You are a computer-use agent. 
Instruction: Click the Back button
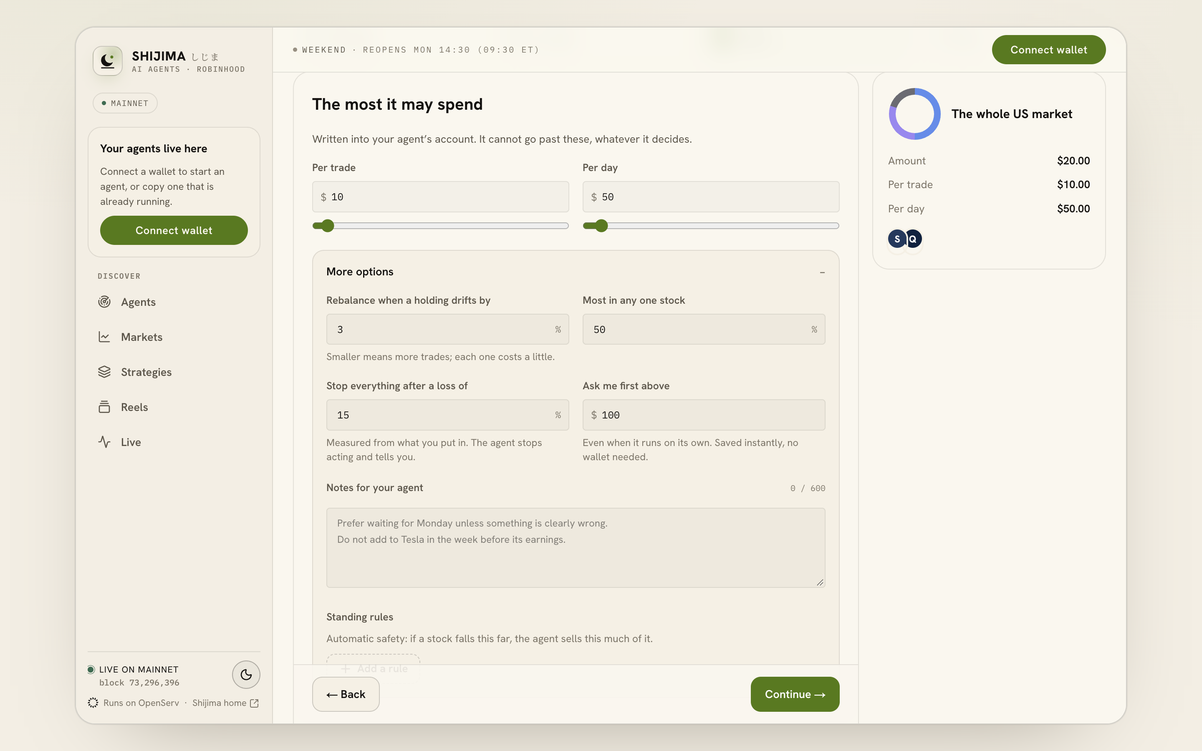[x=346, y=694]
